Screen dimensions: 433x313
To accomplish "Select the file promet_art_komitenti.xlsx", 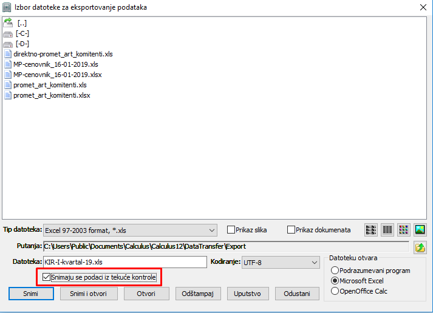I will click(x=52, y=95).
